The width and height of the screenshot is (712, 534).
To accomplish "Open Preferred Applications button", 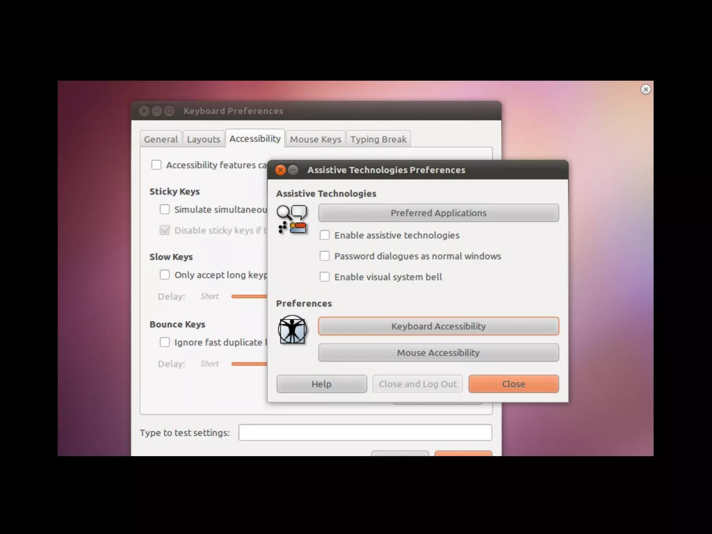I will click(x=438, y=213).
